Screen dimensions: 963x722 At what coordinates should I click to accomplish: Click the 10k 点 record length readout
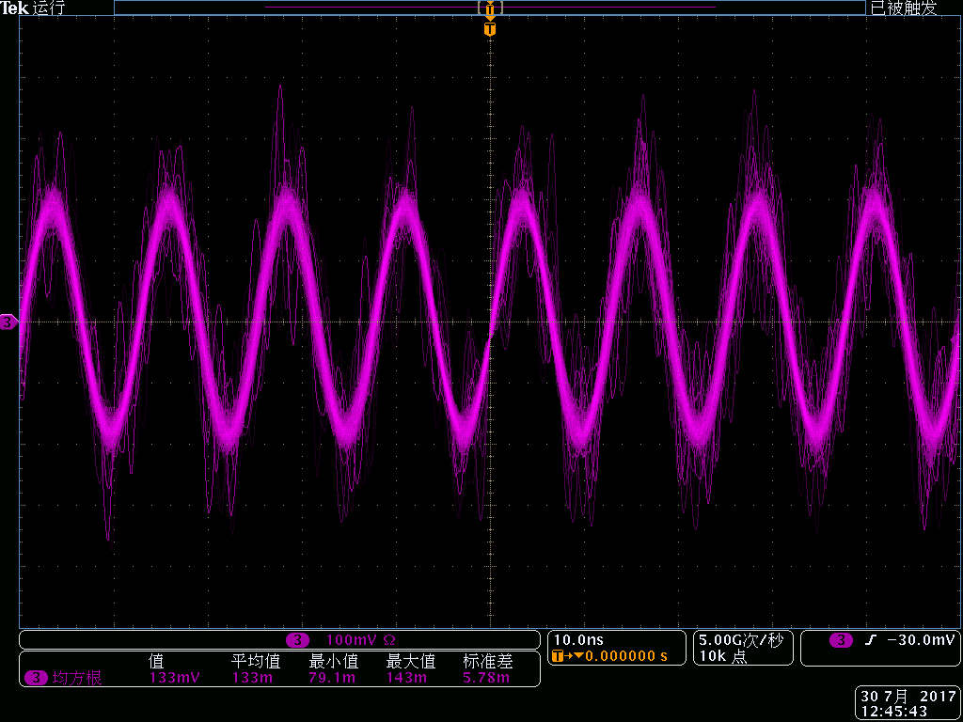coord(723,655)
